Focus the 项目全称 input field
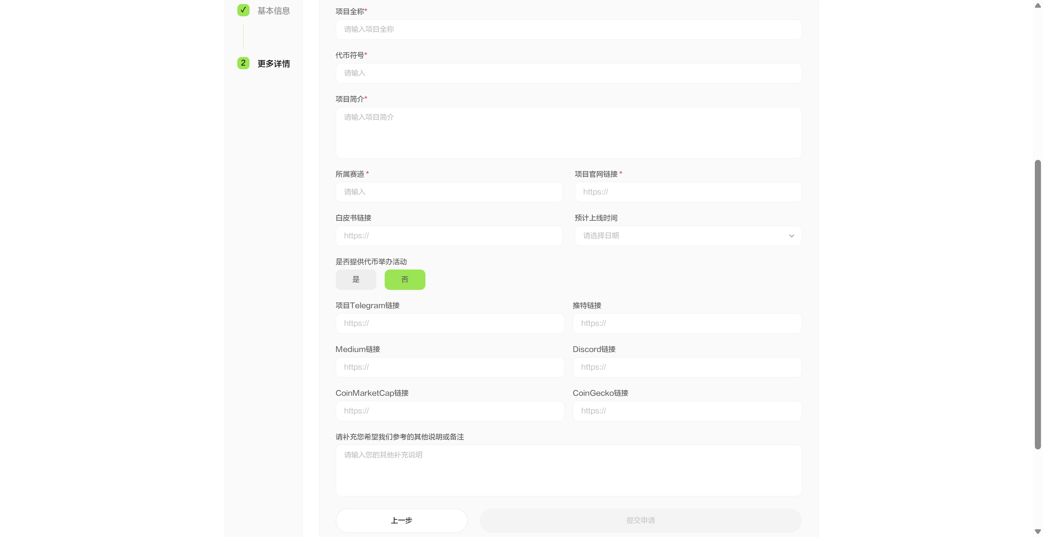 tap(568, 30)
